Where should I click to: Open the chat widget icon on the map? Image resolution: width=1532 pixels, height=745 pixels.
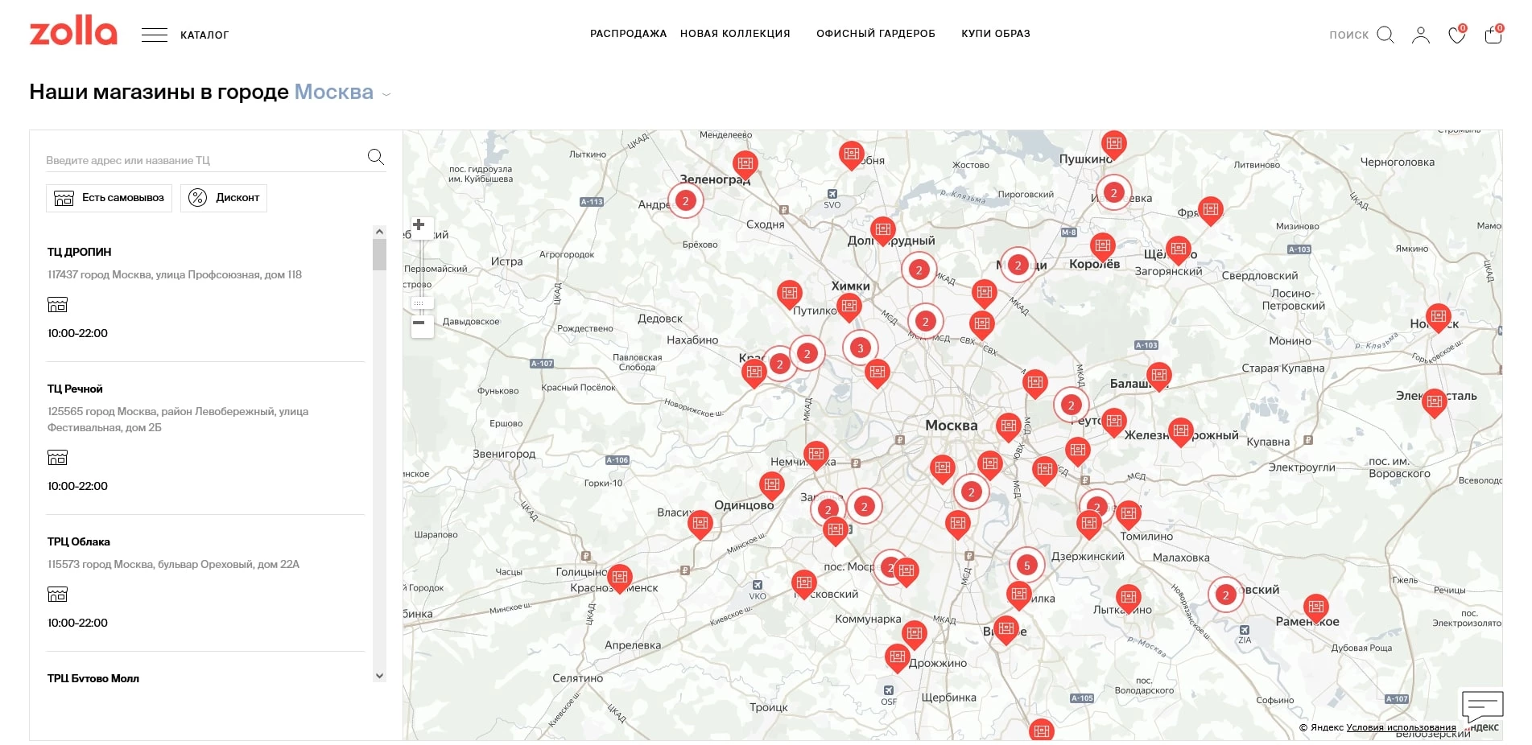pos(1481,707)
